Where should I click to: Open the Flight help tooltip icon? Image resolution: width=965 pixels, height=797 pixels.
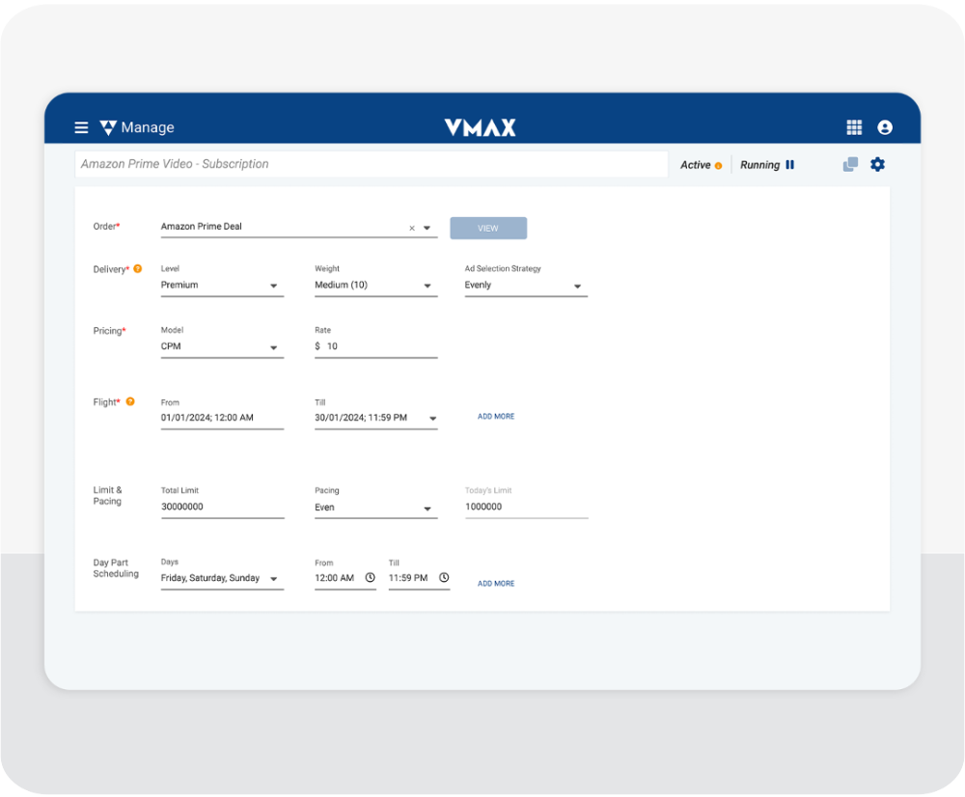(130, 402)
